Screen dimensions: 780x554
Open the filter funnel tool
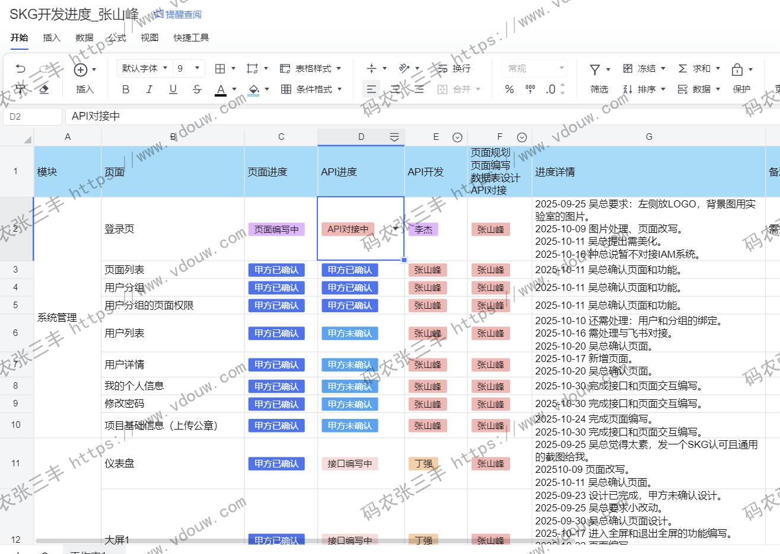(x=595, y=69)
